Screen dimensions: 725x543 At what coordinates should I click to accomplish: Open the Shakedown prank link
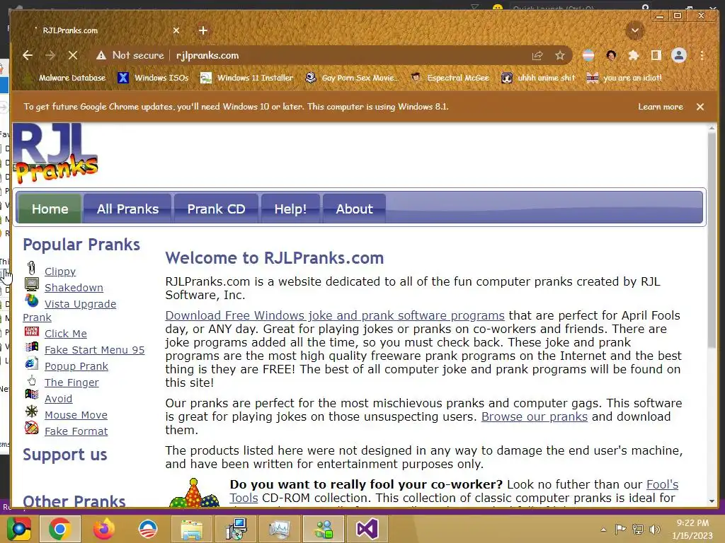[74, 288]
